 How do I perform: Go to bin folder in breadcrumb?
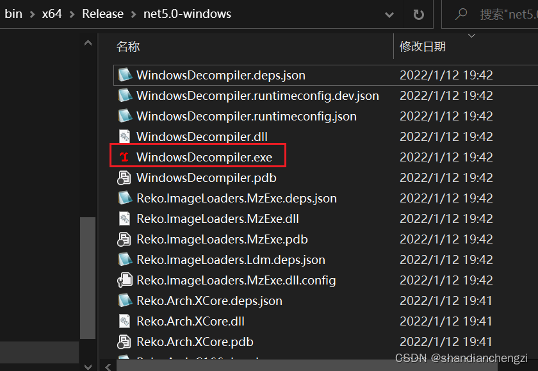click(x=13, y=14)
